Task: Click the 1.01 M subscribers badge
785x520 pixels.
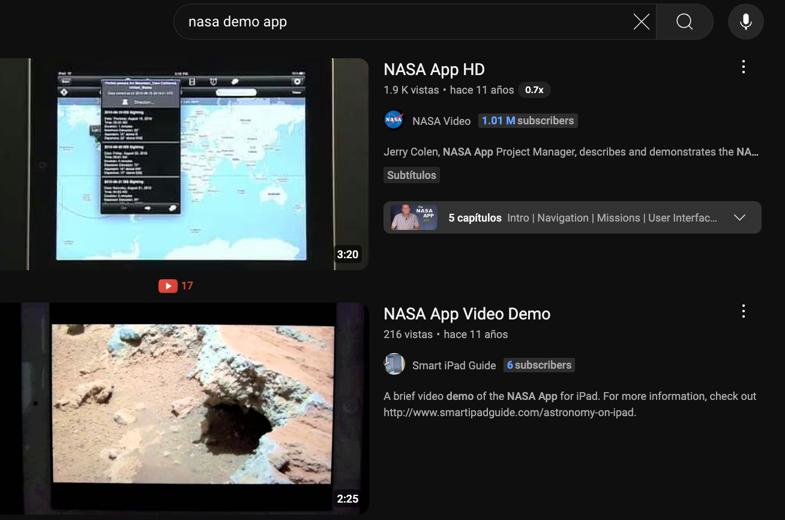Action: coord(528,121)
